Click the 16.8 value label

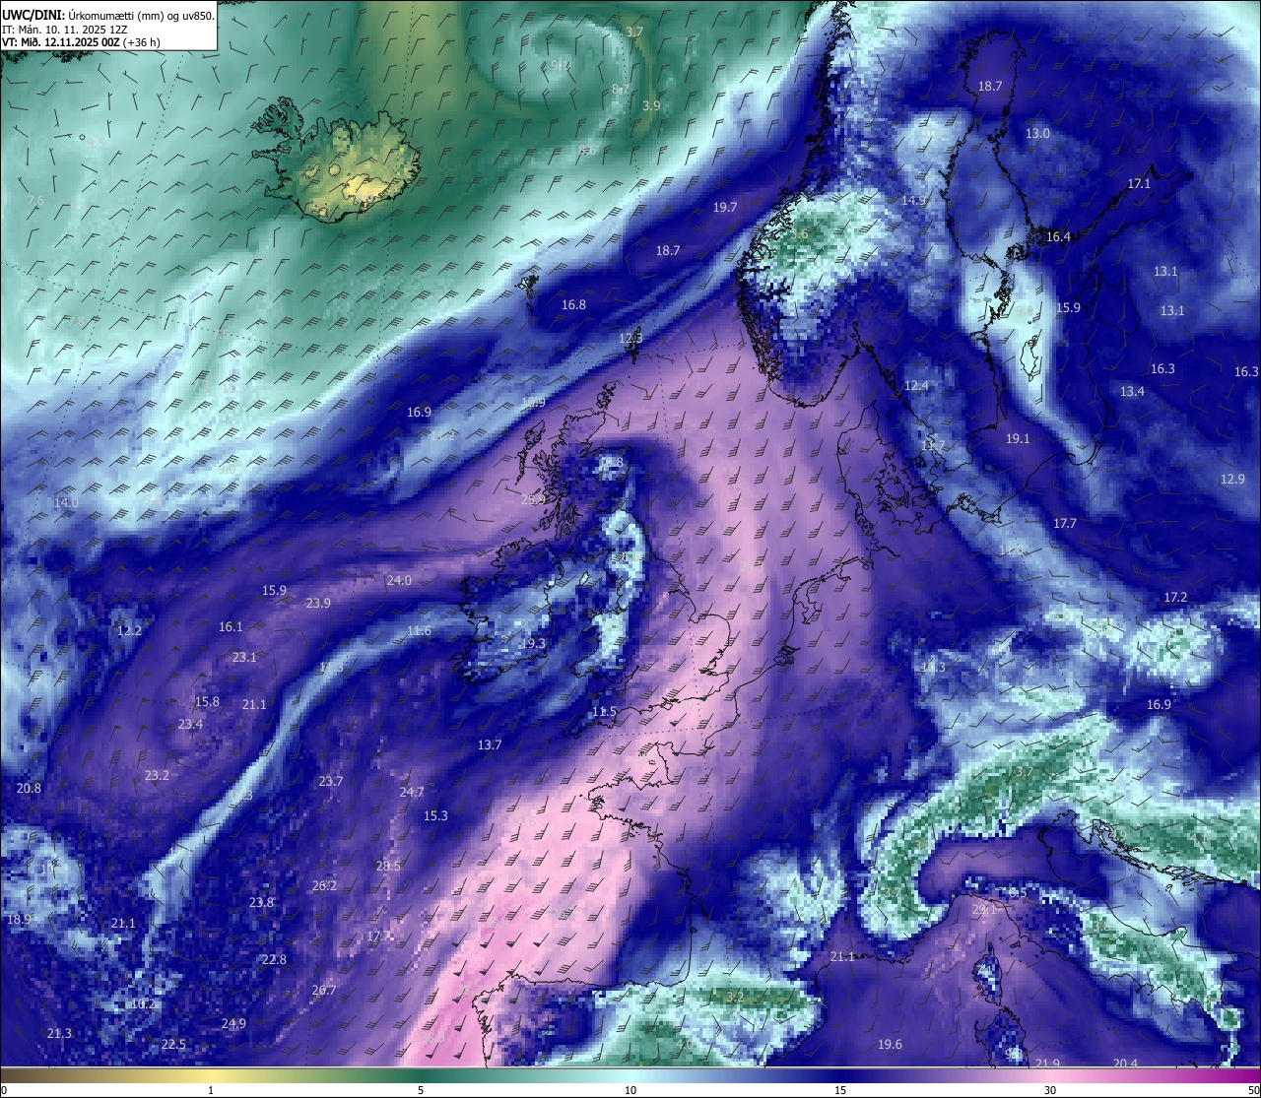(573, 304)
